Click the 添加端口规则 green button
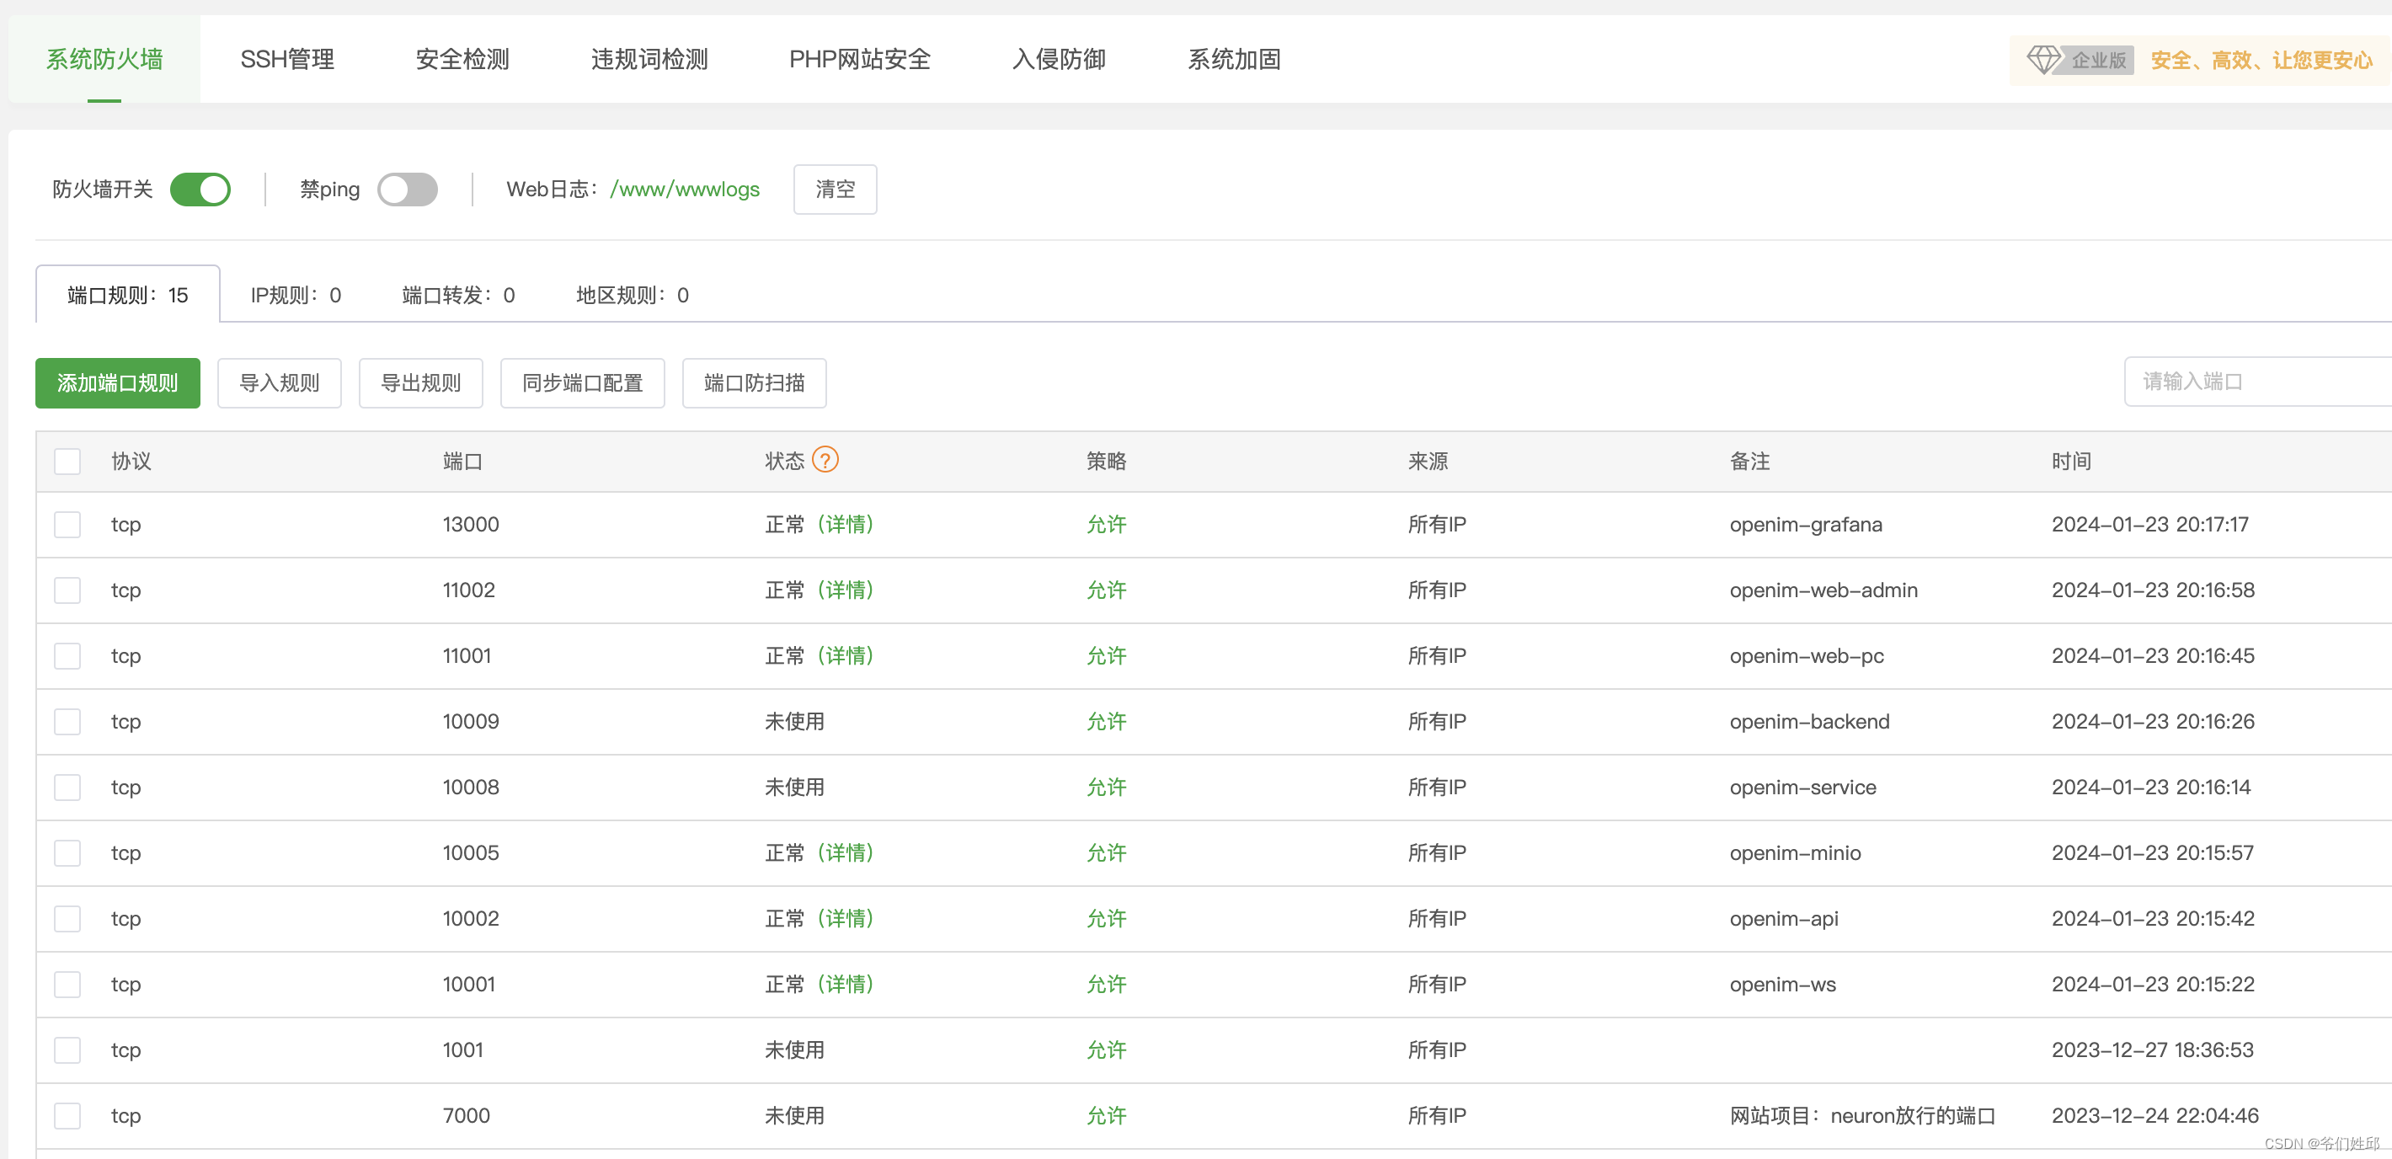Viewport: 2392px width, 1159px height. point(118,382)
